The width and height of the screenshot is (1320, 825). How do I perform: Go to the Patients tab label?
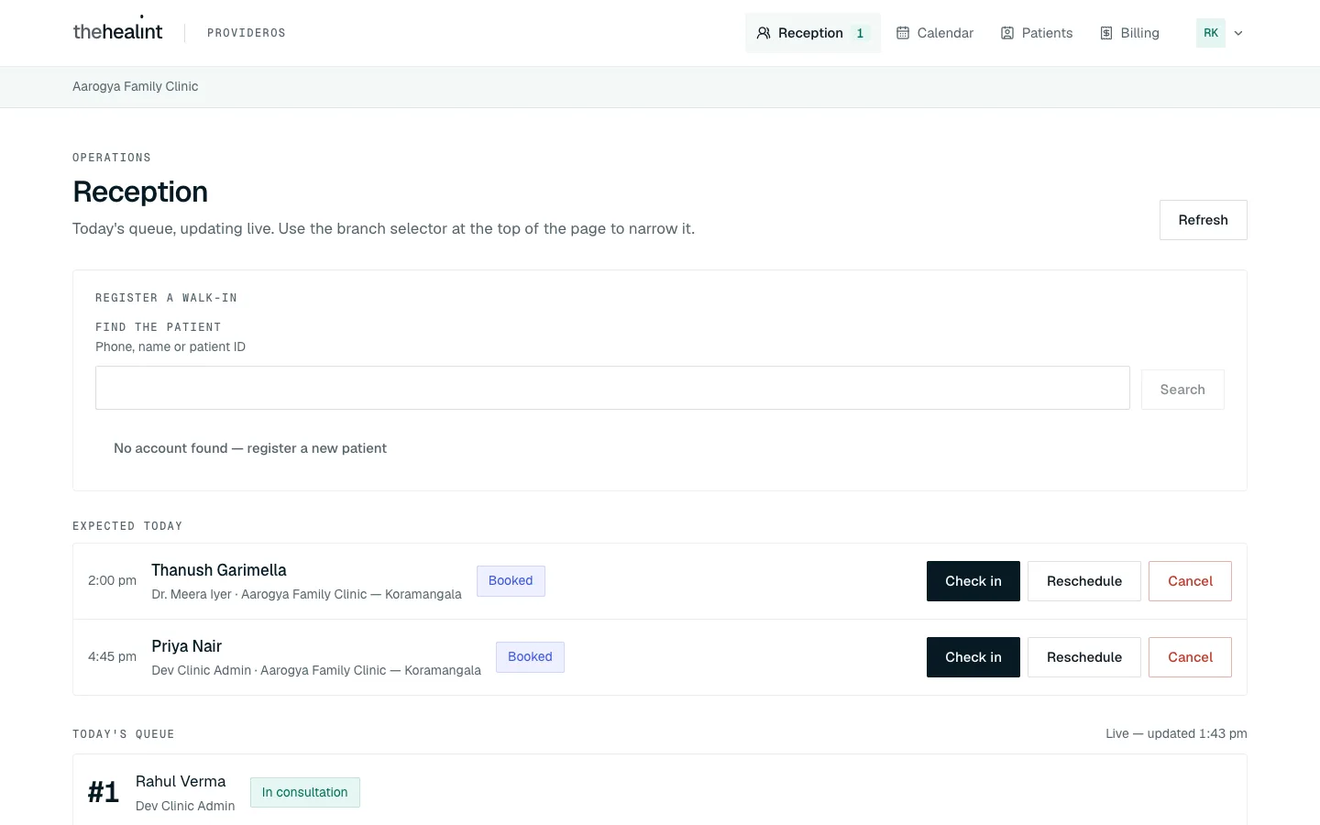pyautogui.click(x=1047, y=33)
